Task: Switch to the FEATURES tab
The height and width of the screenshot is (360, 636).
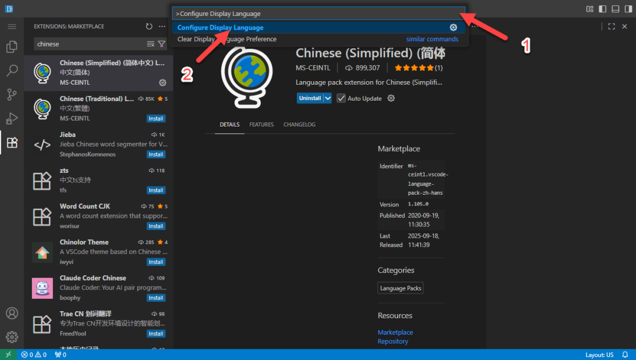Action: (261, 124)
